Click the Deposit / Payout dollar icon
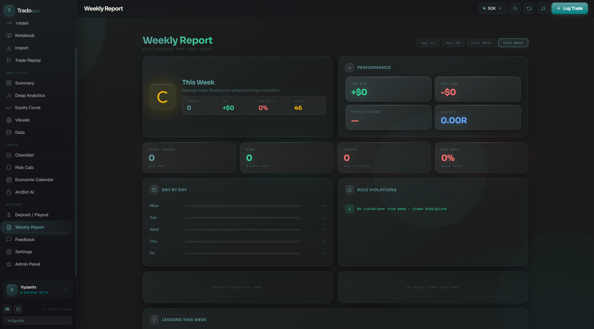This screenshot has height=329, width=594. click(x=9, y=215)
